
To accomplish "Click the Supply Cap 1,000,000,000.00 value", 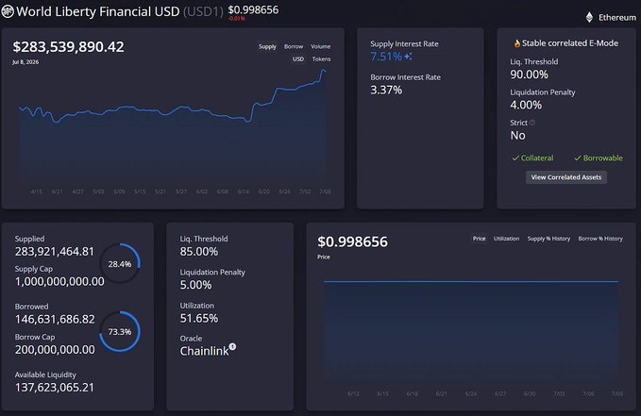I will point(59,281).
